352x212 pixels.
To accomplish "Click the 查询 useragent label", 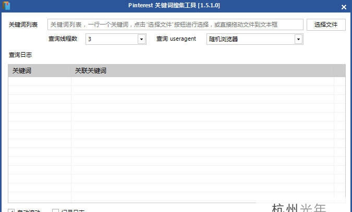I will click(176, 39).
